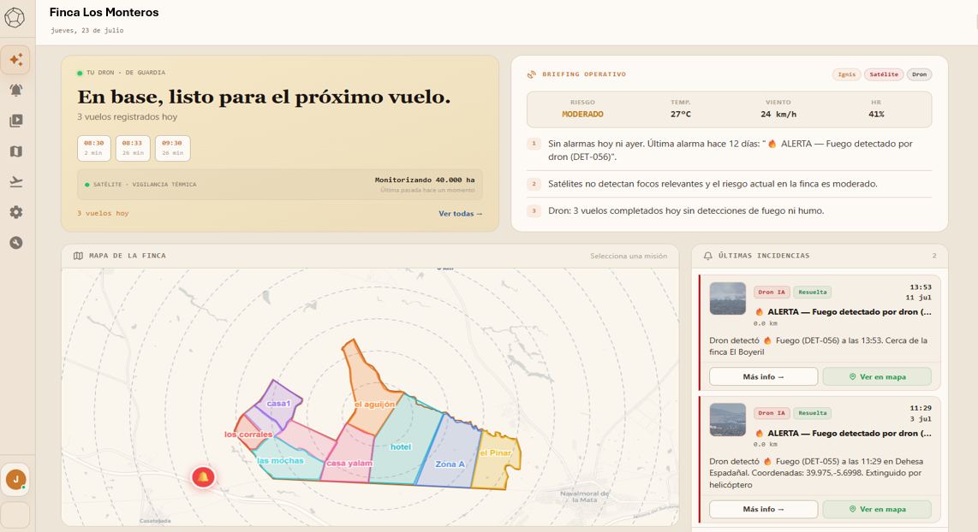The image size is (978, 532).
Task: Open the sparkles AI assistant sidebar icon
Action: coord(16,60)
